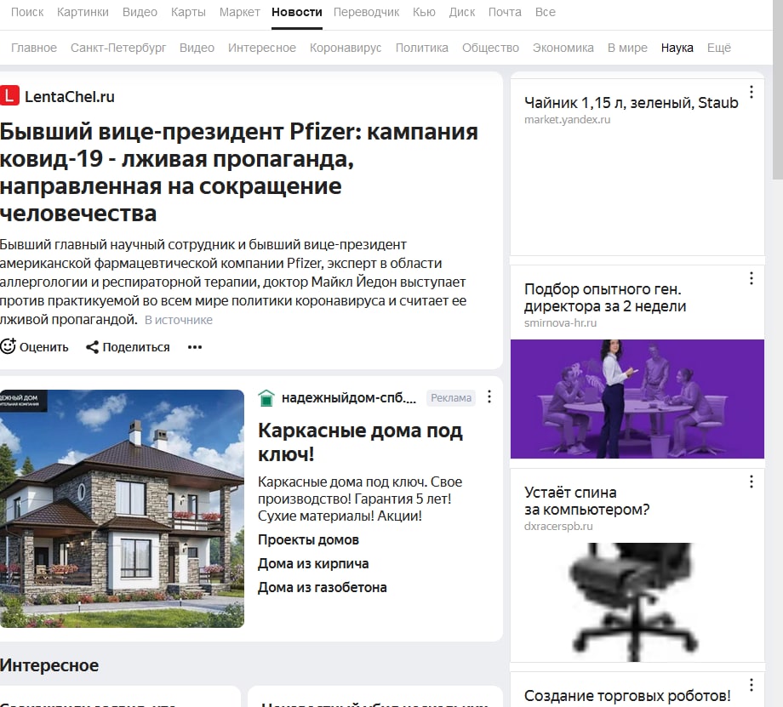Open the Картинки service tab
The width and height of the screenshot is (783, 707).
83,12
